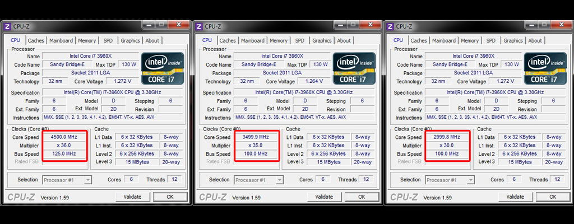The width and height of the screenshot is (574, 224).
Task: Minimize the middle CPU-Z window
Action: (340, 25)
